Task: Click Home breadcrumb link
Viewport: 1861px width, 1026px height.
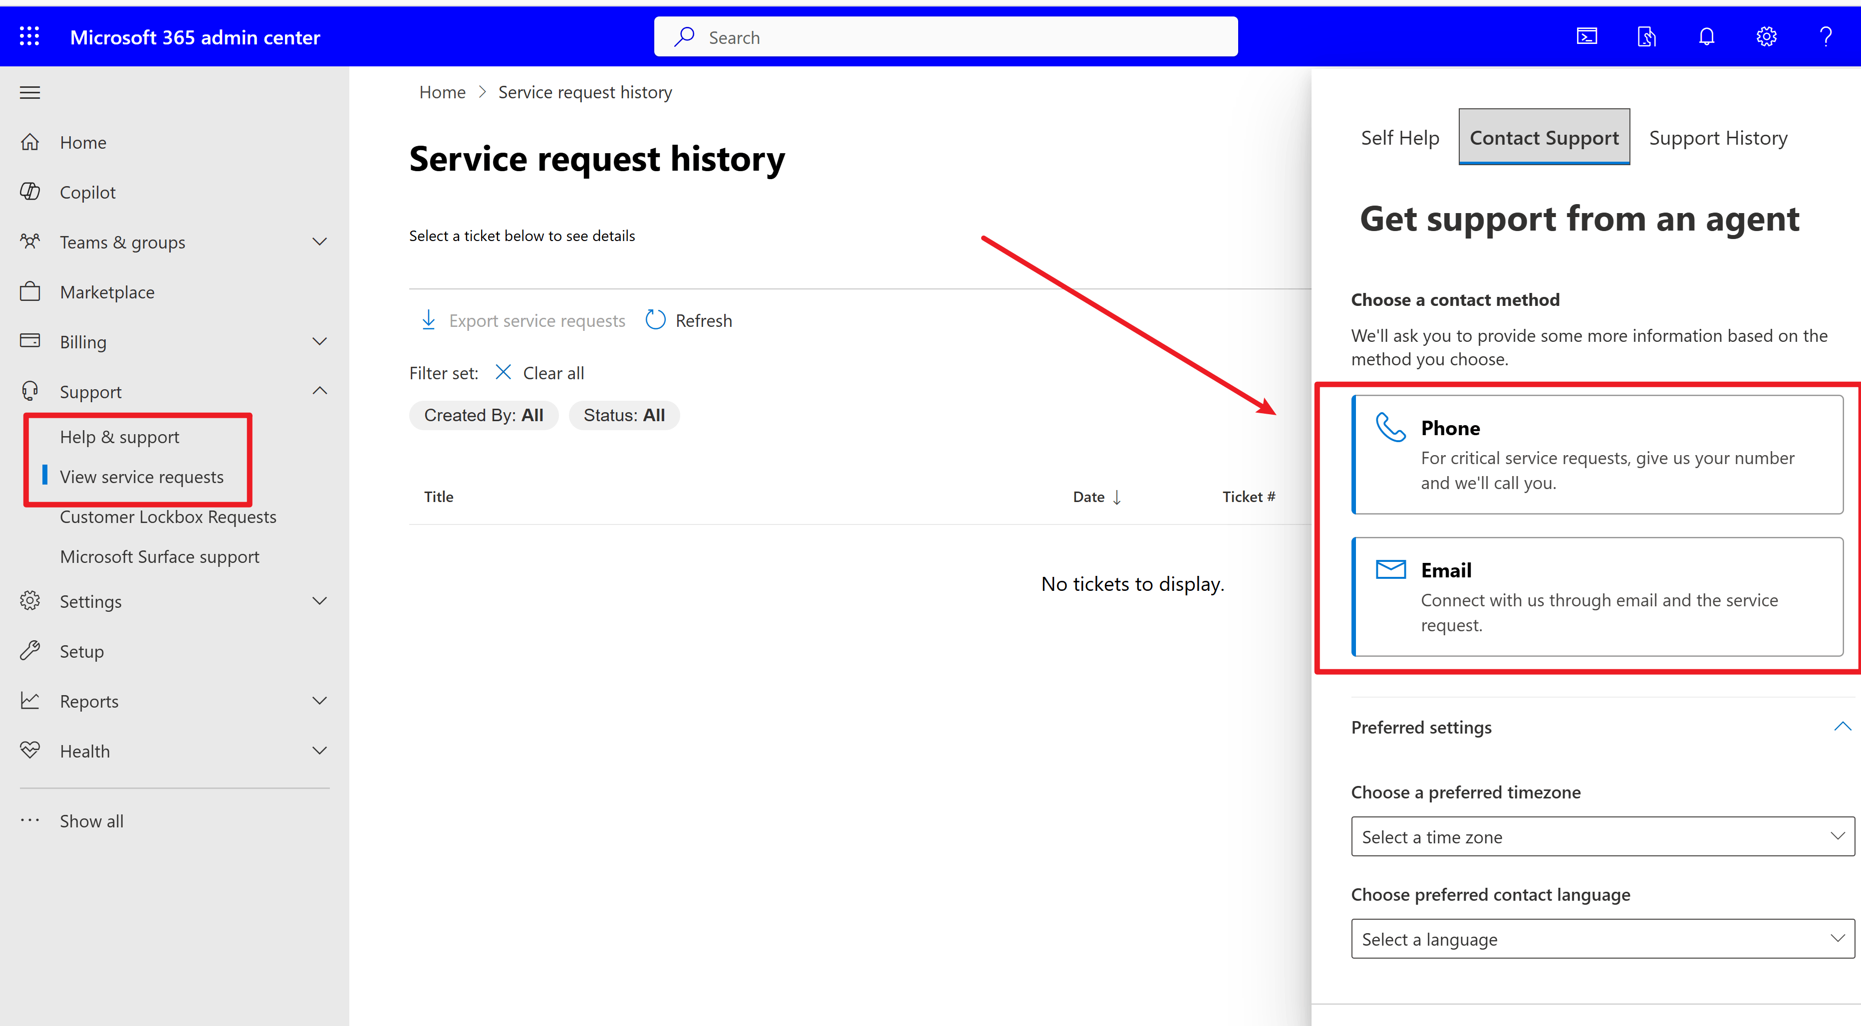Action: 442,92
